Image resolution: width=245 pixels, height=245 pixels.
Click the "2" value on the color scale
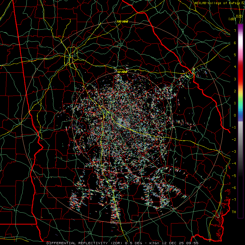(235, 91)
